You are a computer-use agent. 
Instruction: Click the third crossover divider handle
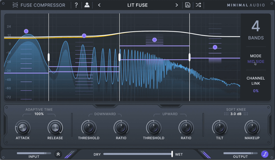pyautogui.click(x=189, y=57)
